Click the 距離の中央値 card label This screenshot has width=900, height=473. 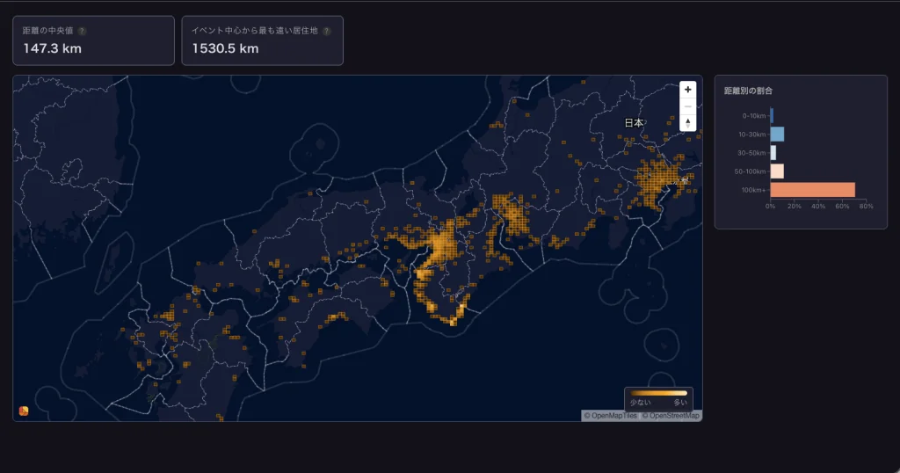click(x=47, y=31)
